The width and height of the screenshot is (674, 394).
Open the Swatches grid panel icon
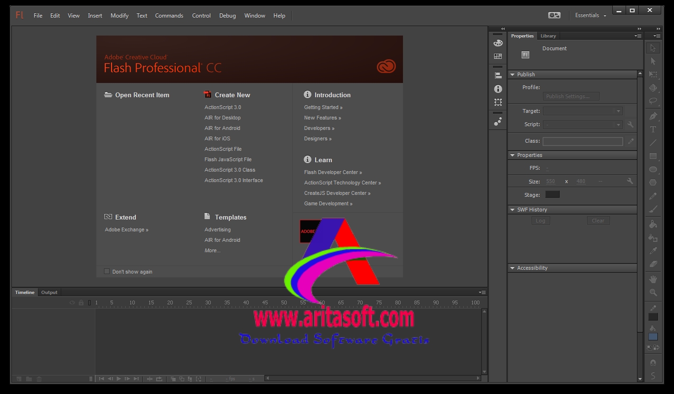(498, 56)
